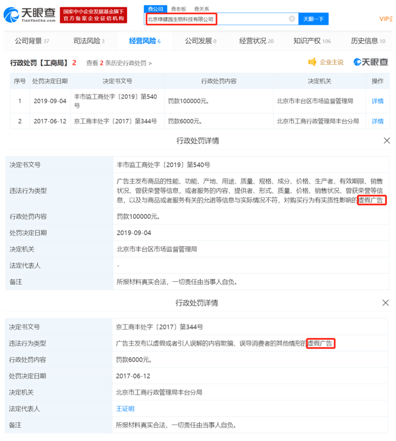Open 详情 for the 2017 penalty record
This screenshot has height=441, width=396.
(x=377, y=121)
